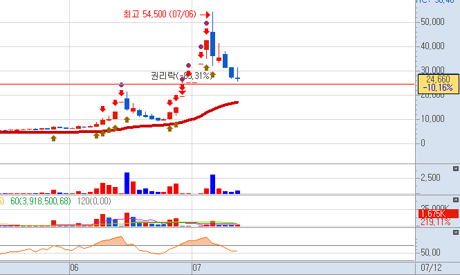Click the 219.11% volume ratio text

(435, 222)
